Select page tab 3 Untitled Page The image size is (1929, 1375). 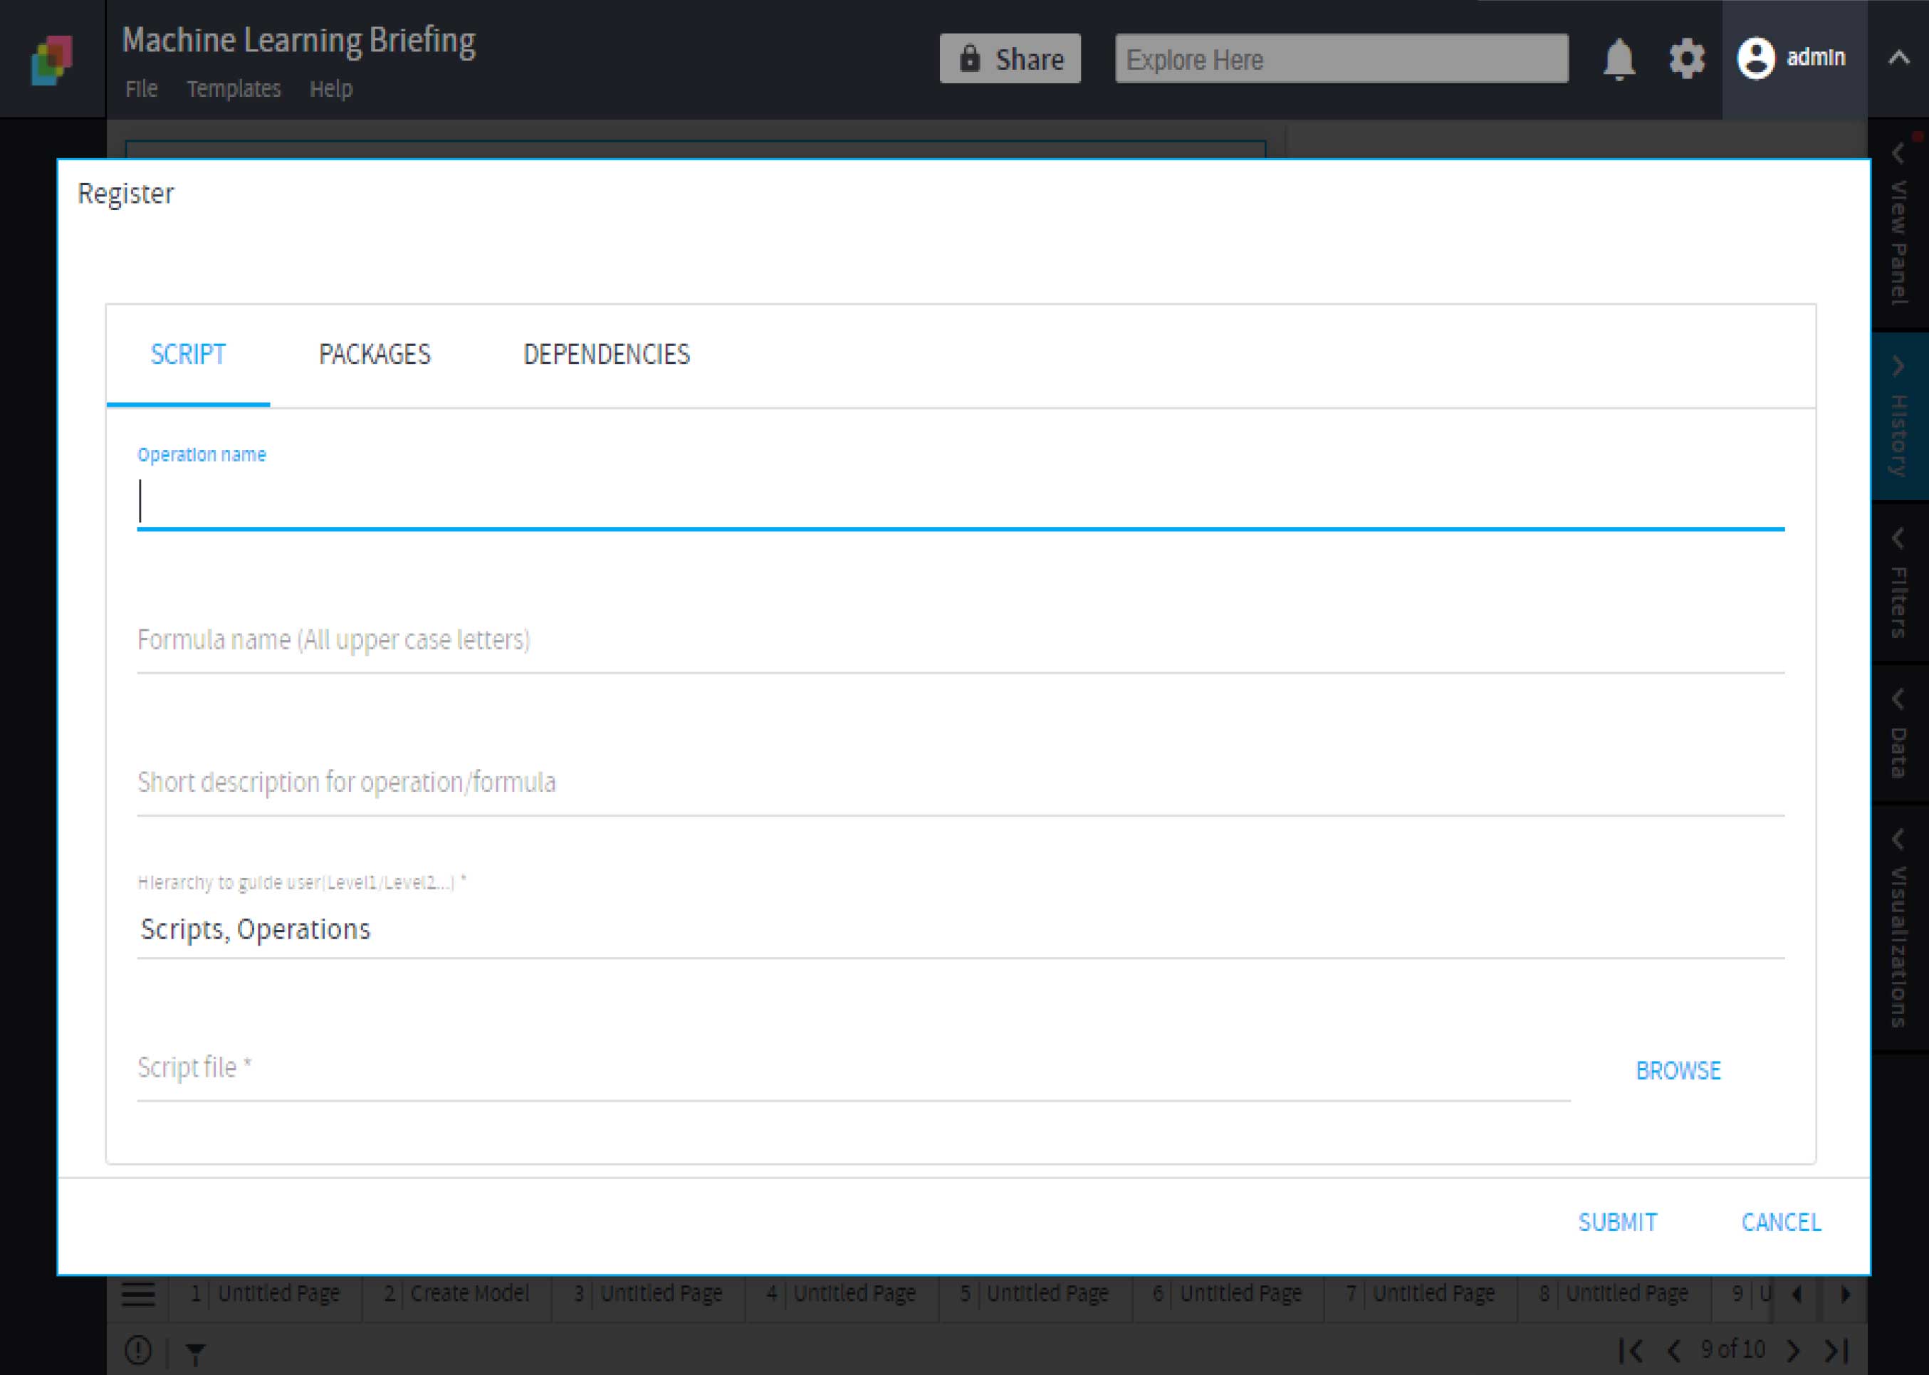pos(649,1294)
